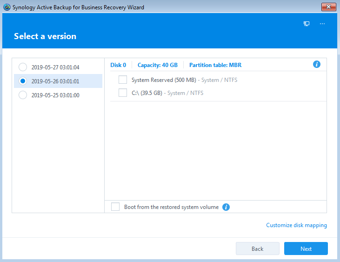Open the three-dots more options menu
Screen dimensions: 340x262
pyautogui.click(x=322, y=24)
